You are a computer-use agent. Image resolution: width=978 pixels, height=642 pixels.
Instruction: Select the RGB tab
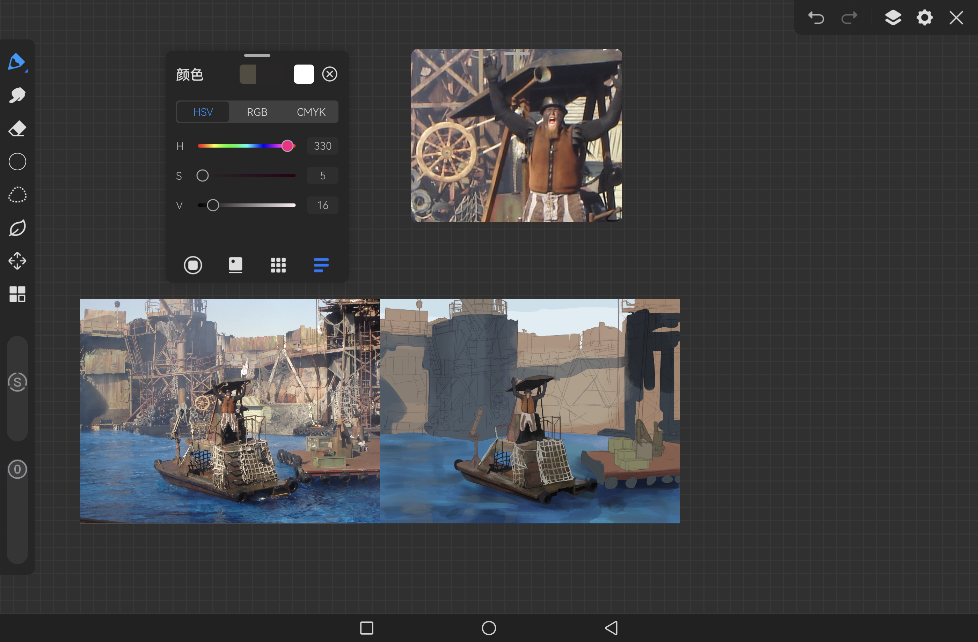tap(257, 112)
